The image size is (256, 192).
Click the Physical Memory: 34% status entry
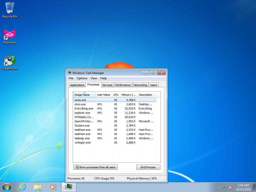click(142, 178)
